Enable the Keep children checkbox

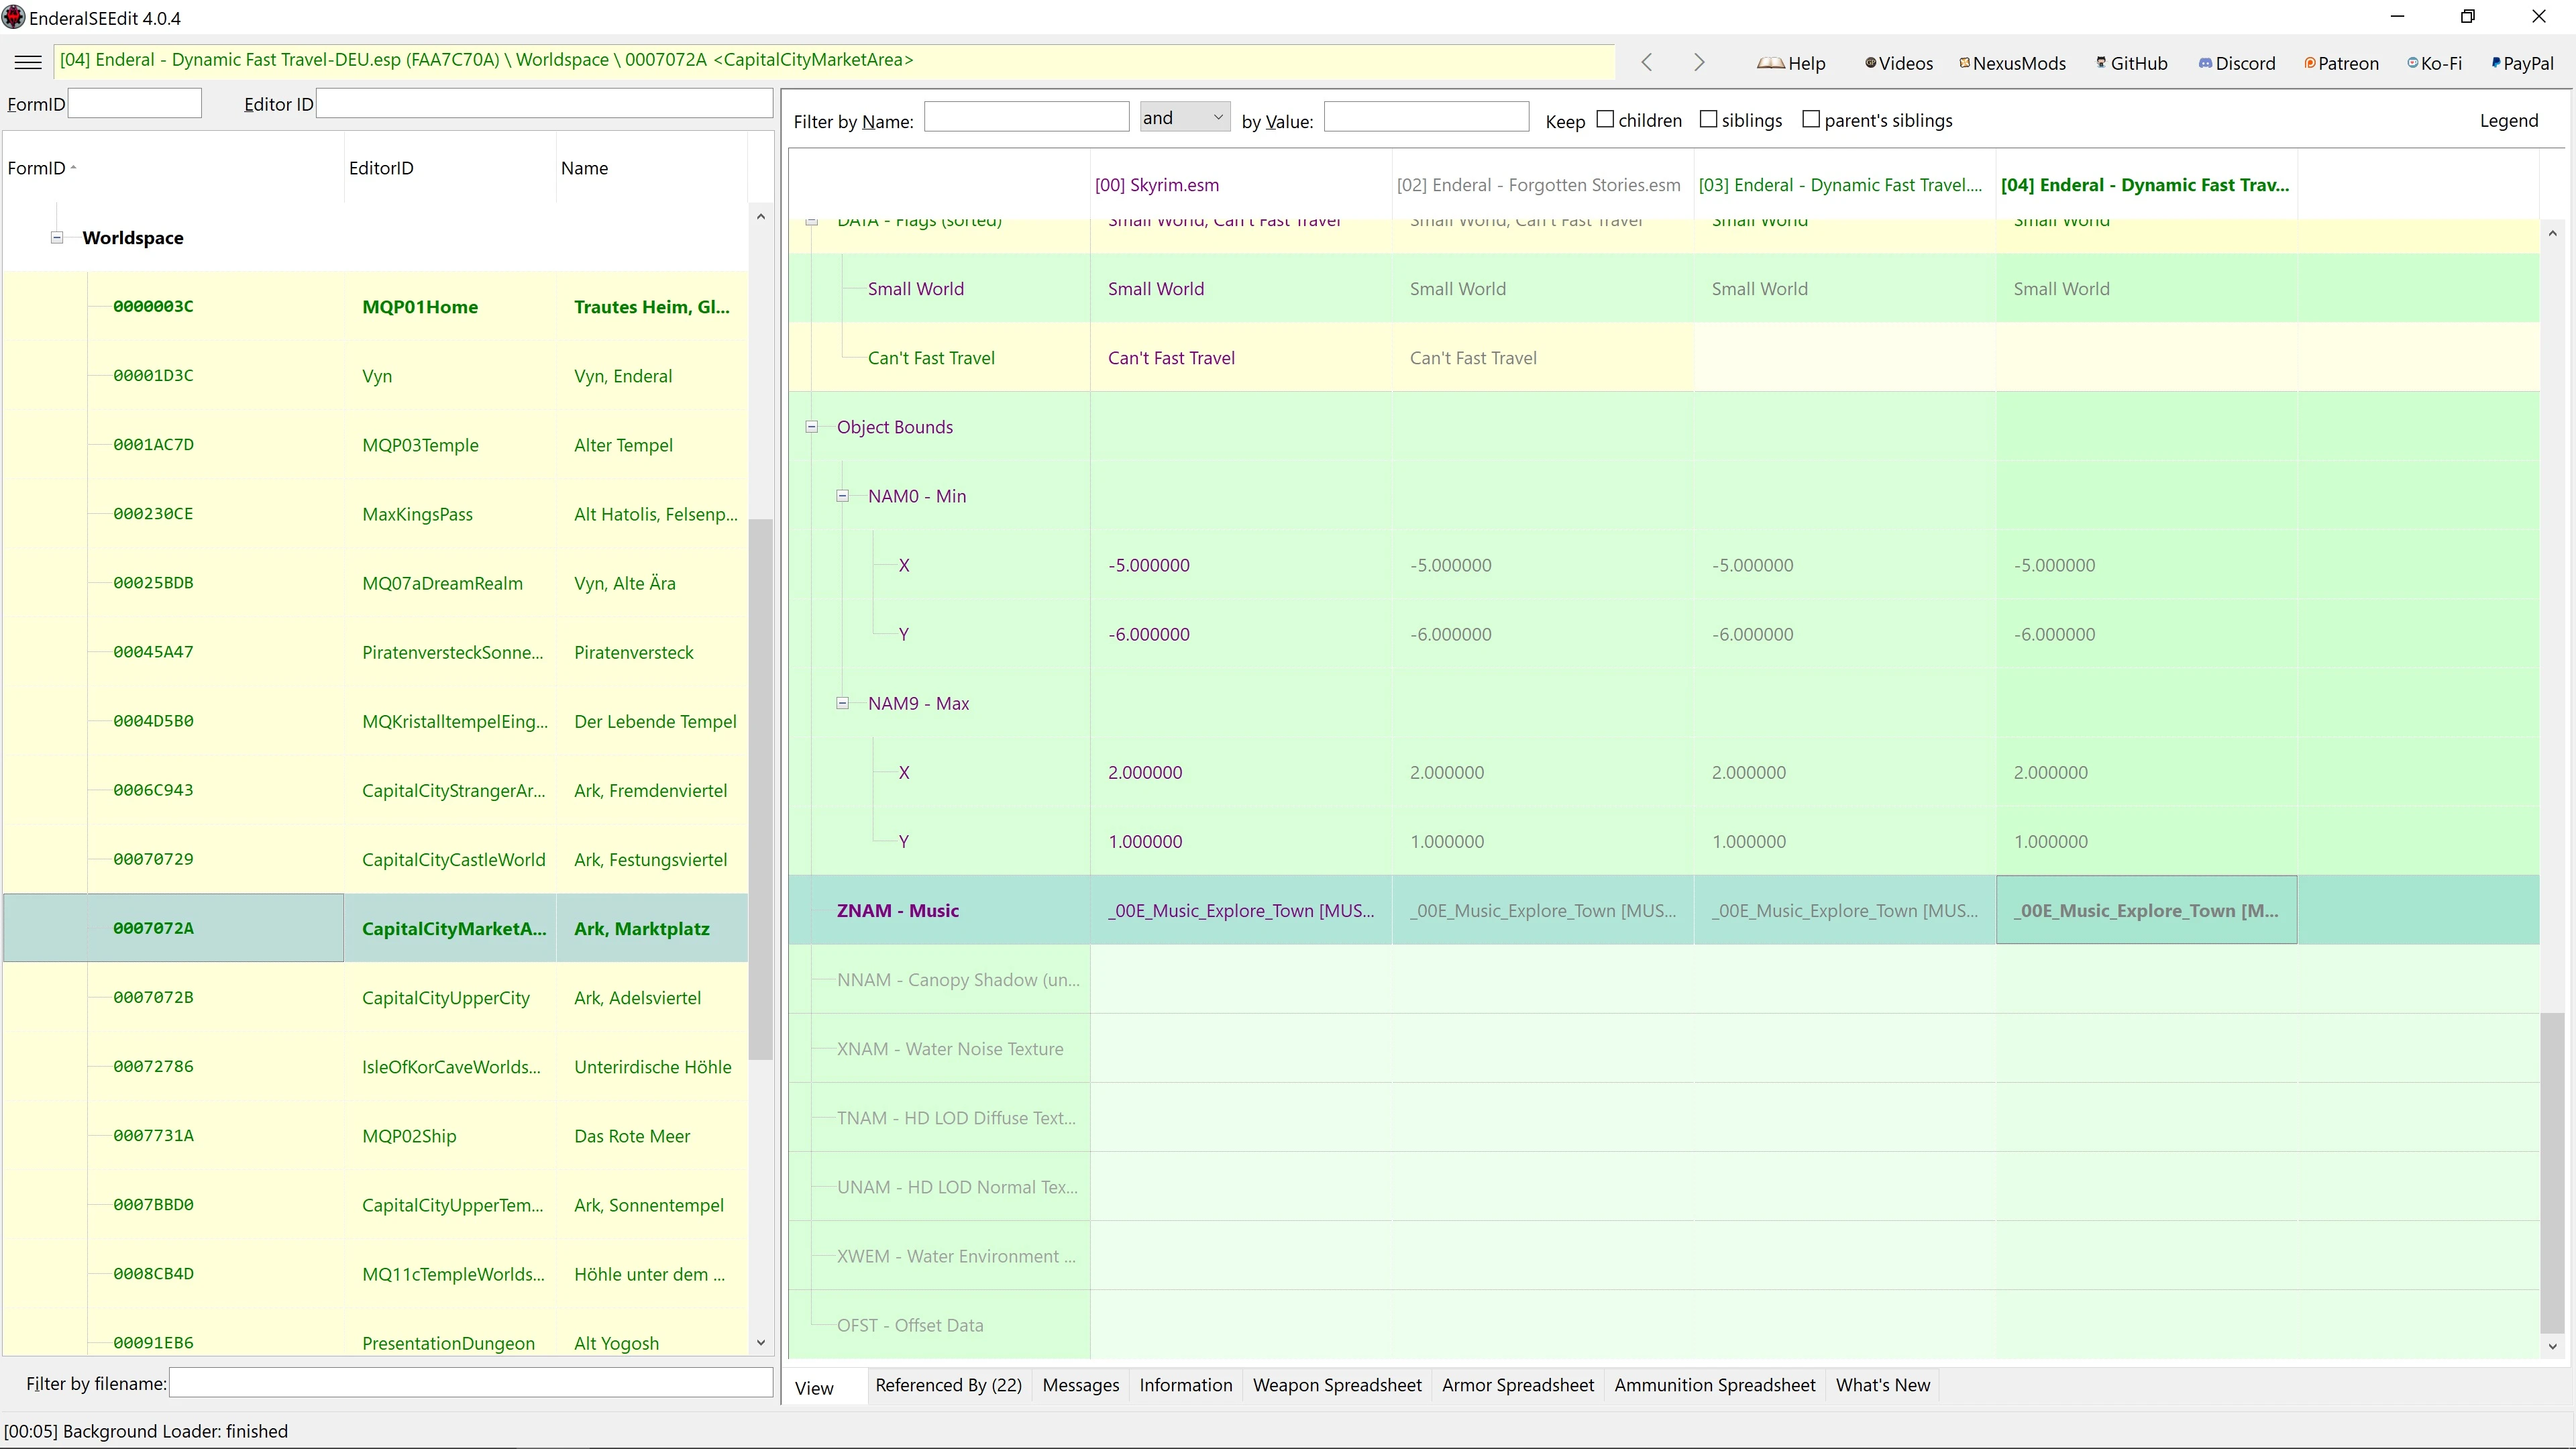[1605, 119]
